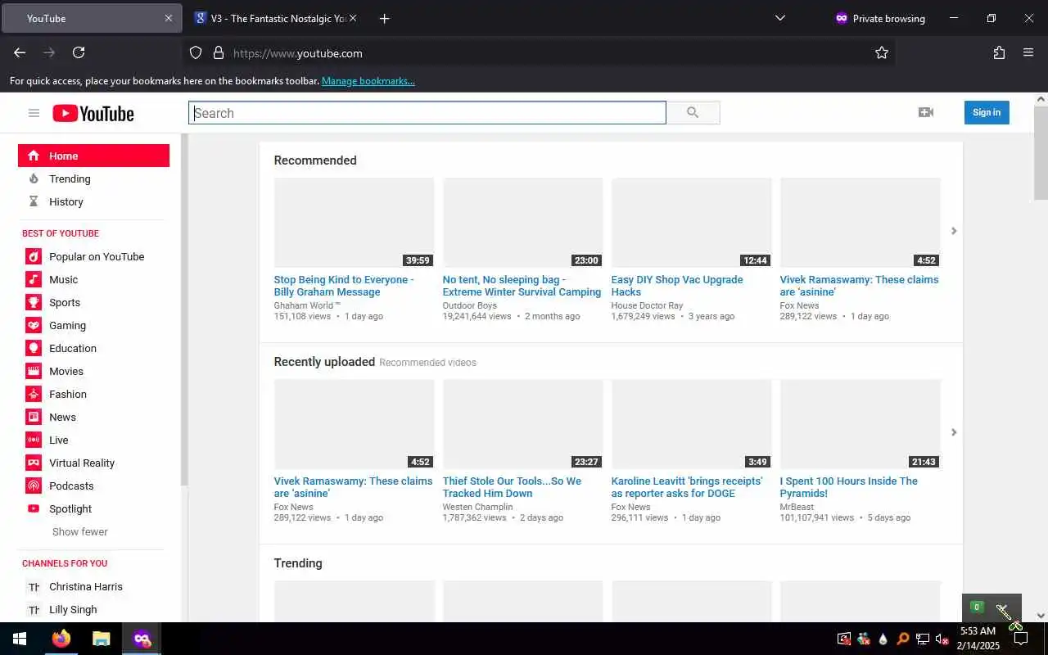Open the Manage bookmarks link
Image resolution: width=1048 pixels, height=655 pixels.
(x=368, y=81)
